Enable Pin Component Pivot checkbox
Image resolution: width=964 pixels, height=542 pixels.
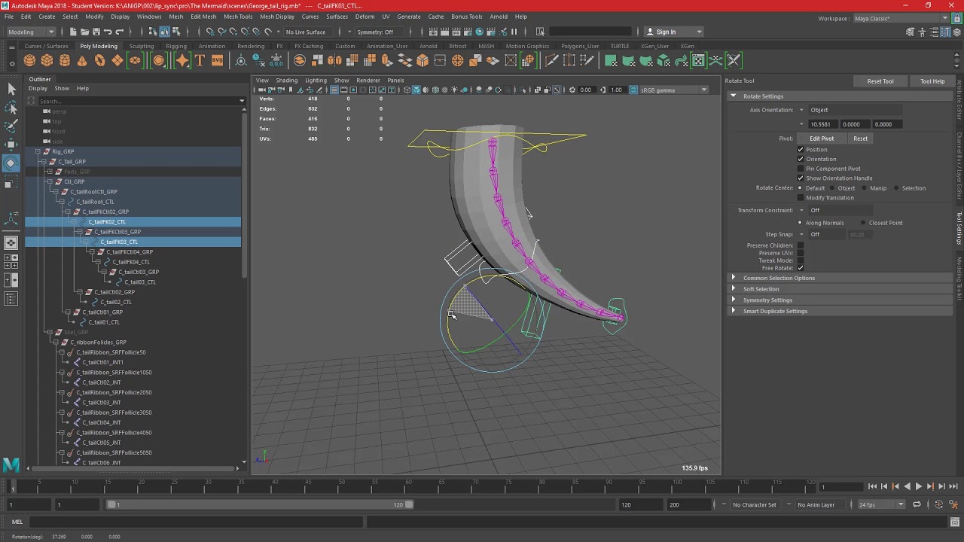click(x=801, y=169)
